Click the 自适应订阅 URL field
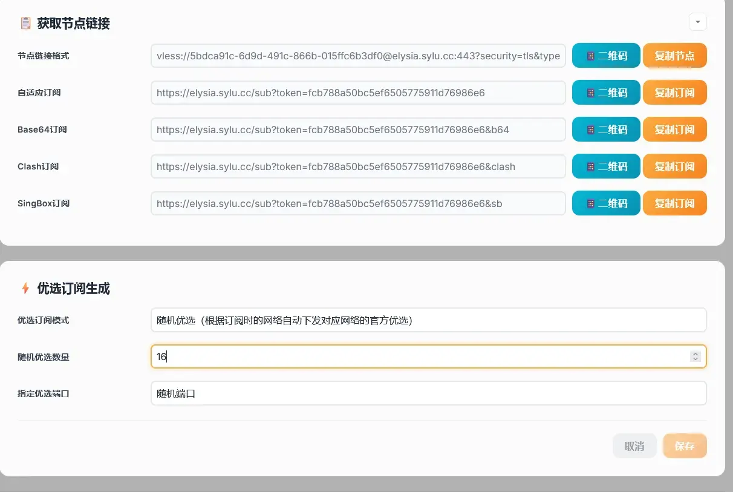The height and width of the screenshot is (492, 733). click(358, 93)
